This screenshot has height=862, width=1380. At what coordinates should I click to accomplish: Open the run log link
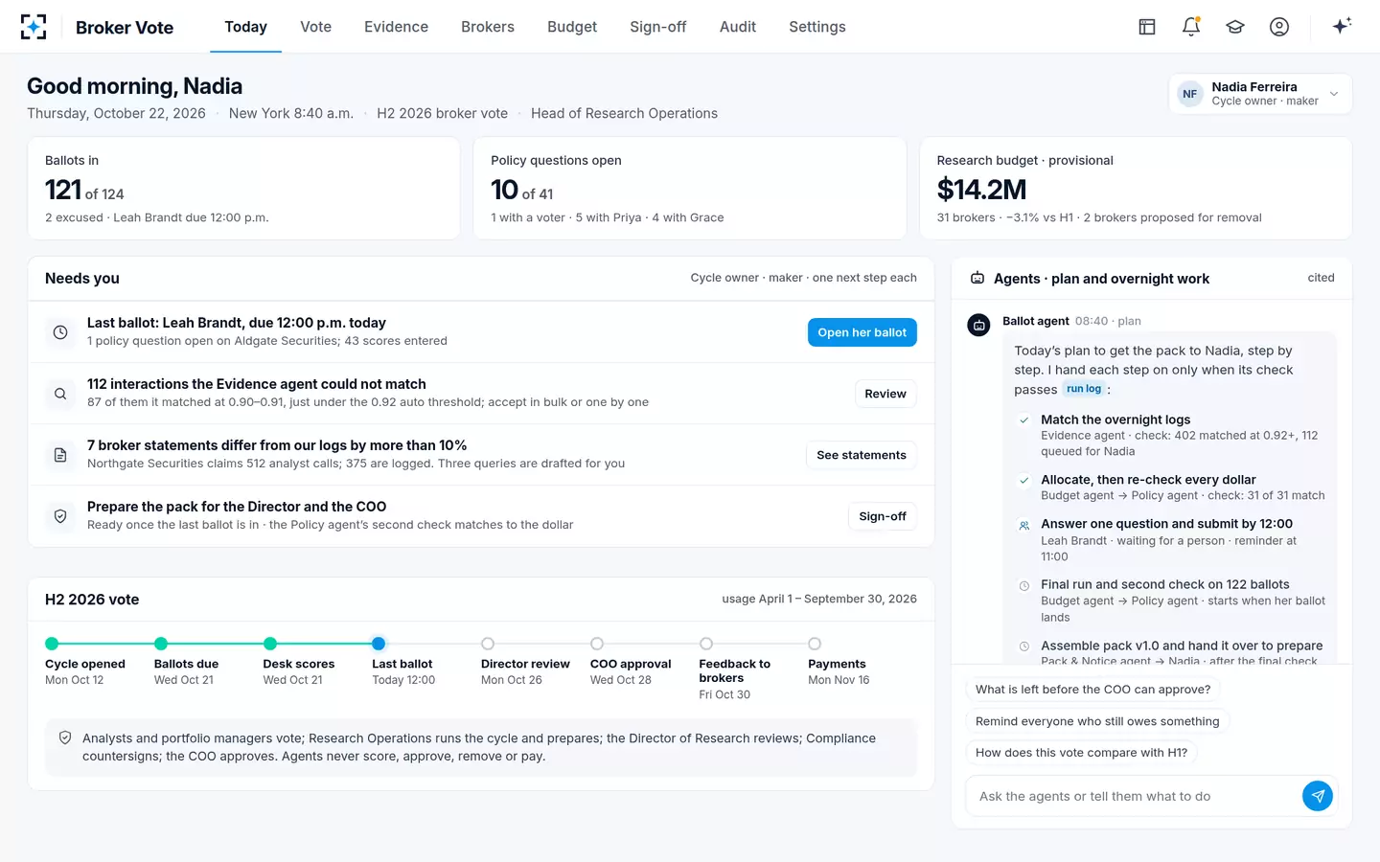(1084, 389)
